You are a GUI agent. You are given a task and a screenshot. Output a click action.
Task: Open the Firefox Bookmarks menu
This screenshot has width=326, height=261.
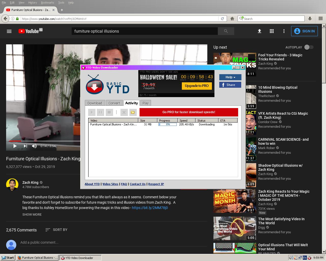pos(47,3)
